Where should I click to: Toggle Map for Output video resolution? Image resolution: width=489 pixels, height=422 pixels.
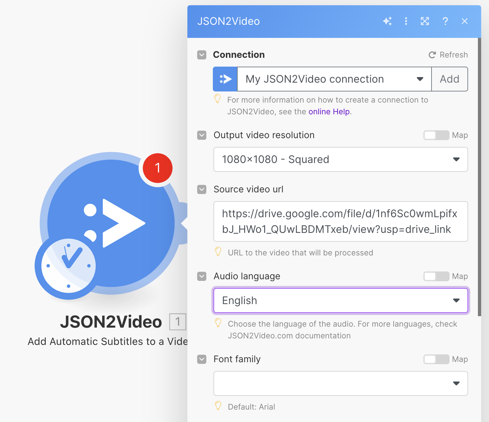click(x=436, y=135)
